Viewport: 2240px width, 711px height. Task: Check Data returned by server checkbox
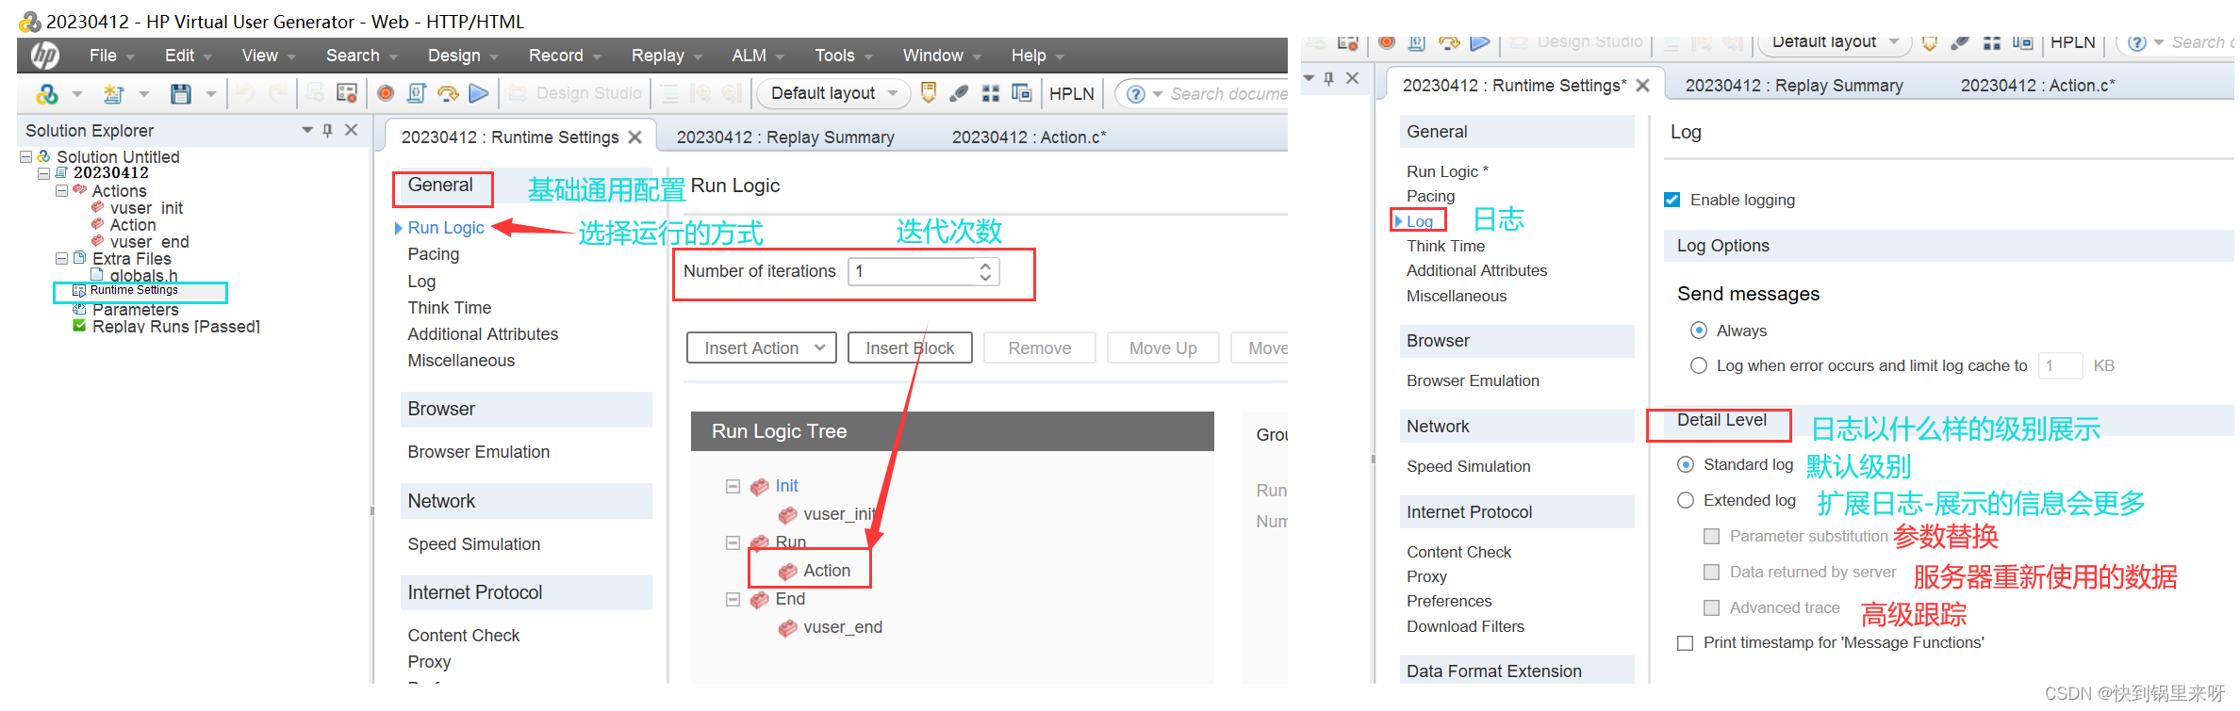pos(1712,572)
